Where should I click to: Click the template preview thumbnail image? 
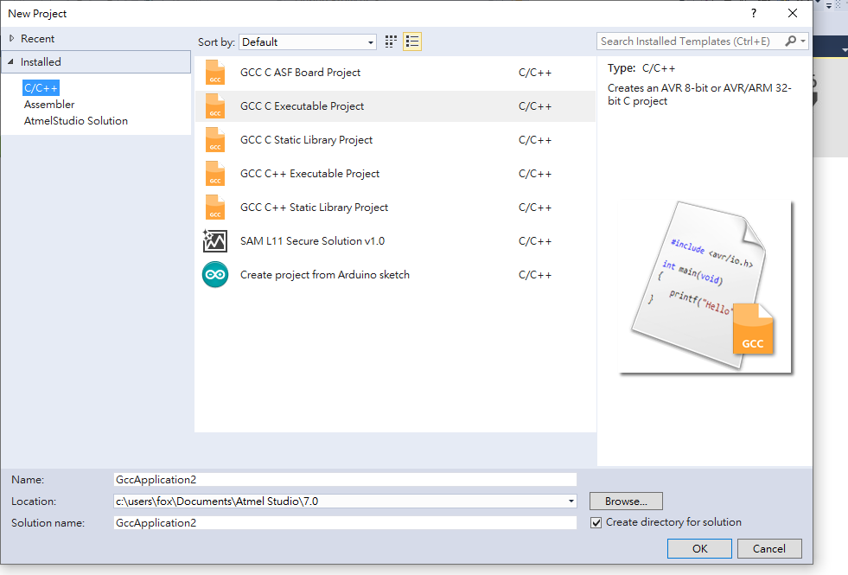pos(705,287)
